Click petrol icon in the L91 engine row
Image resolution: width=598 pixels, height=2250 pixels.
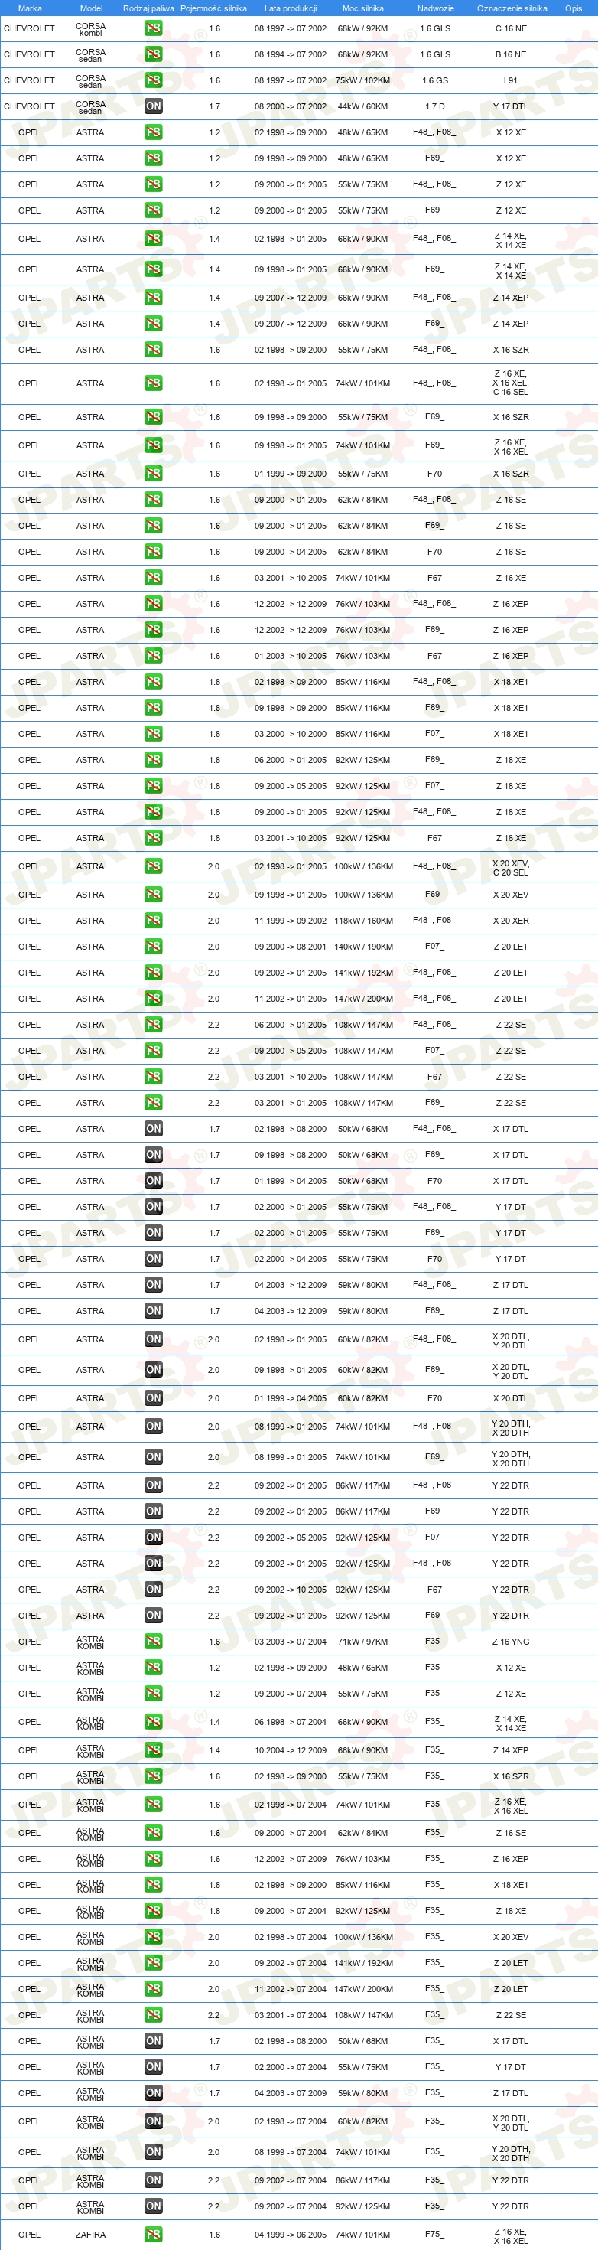(154, 80)
